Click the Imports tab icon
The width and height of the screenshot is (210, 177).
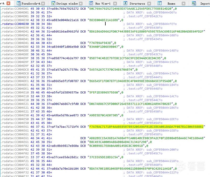pos(194,3)
